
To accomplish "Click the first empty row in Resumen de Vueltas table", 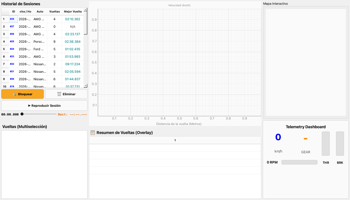I will pyautogui.click(x=175, y=148).
